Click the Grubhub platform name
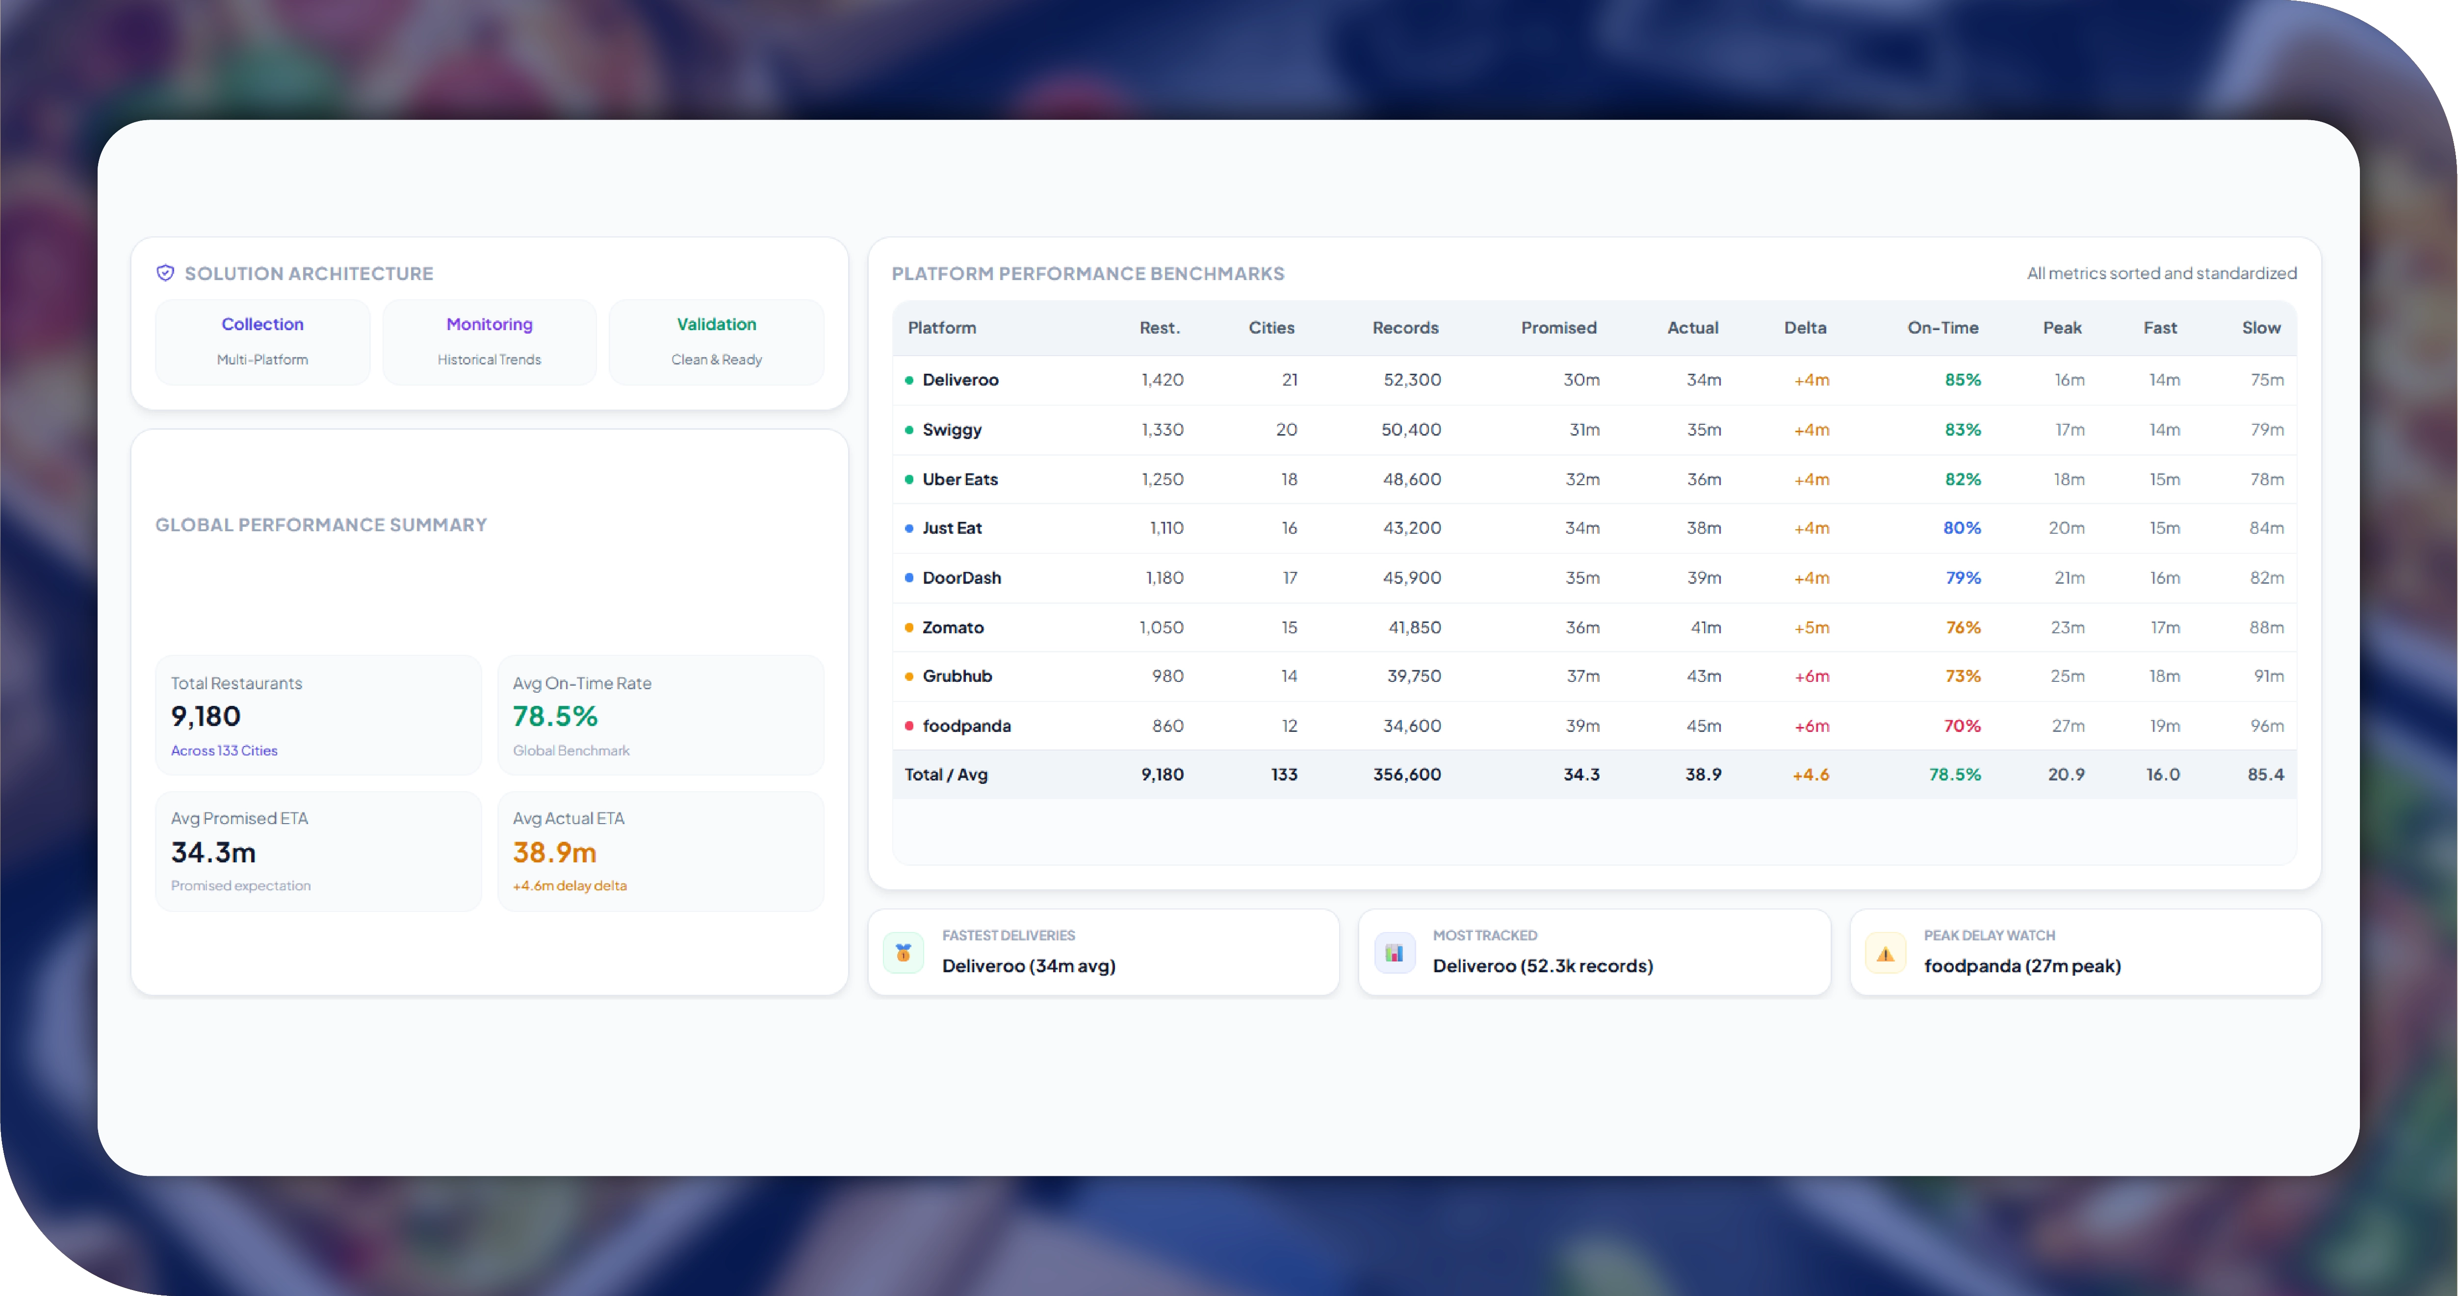 tap(957, 675)
